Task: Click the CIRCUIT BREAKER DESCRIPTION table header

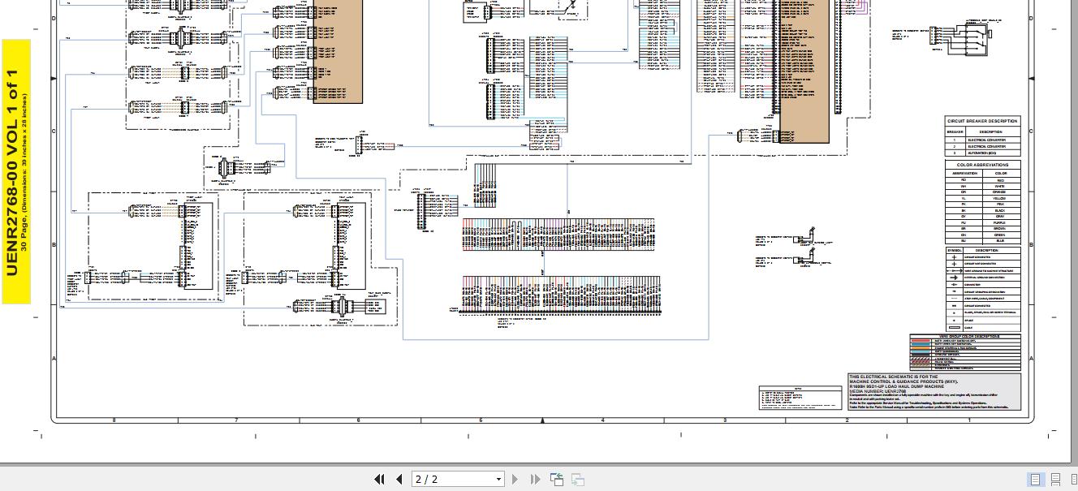Action: (982, 120)
